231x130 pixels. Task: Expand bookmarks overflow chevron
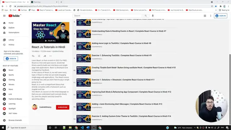click(x=216, y=10)
